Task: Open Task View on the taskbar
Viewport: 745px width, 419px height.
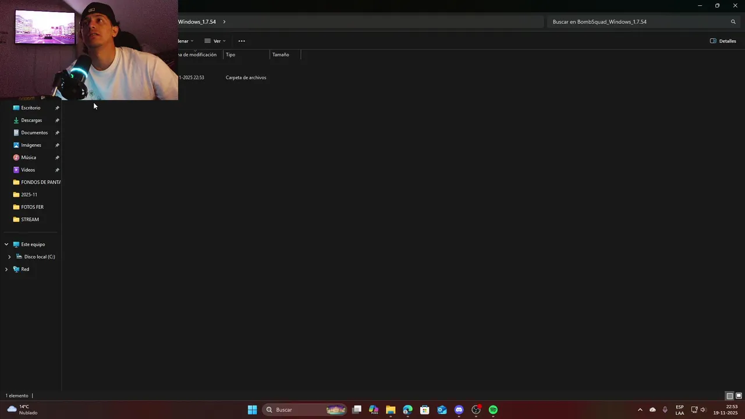Action: point(357,410)
